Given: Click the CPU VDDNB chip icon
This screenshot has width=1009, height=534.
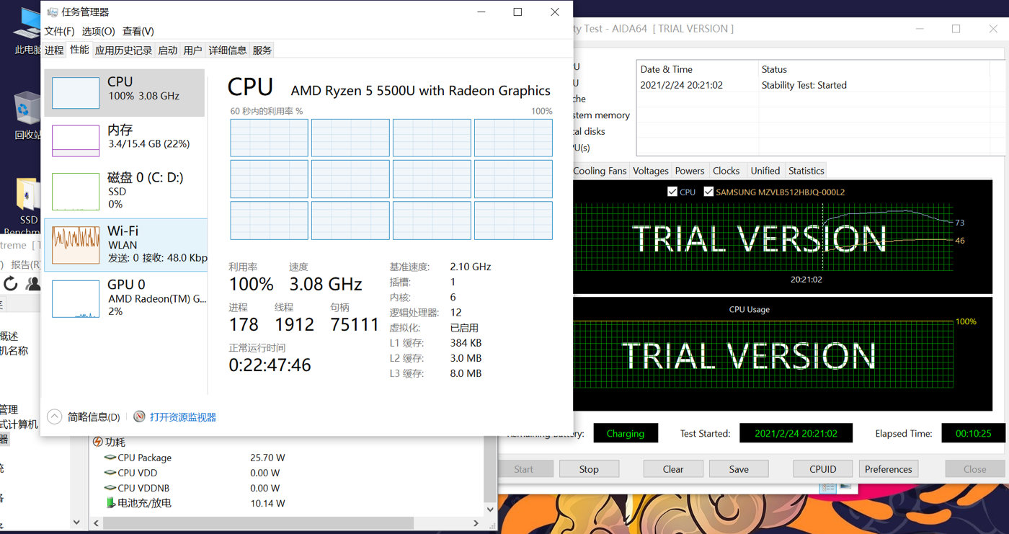Looking at the screenshot, I should click(x=110, y=488).
